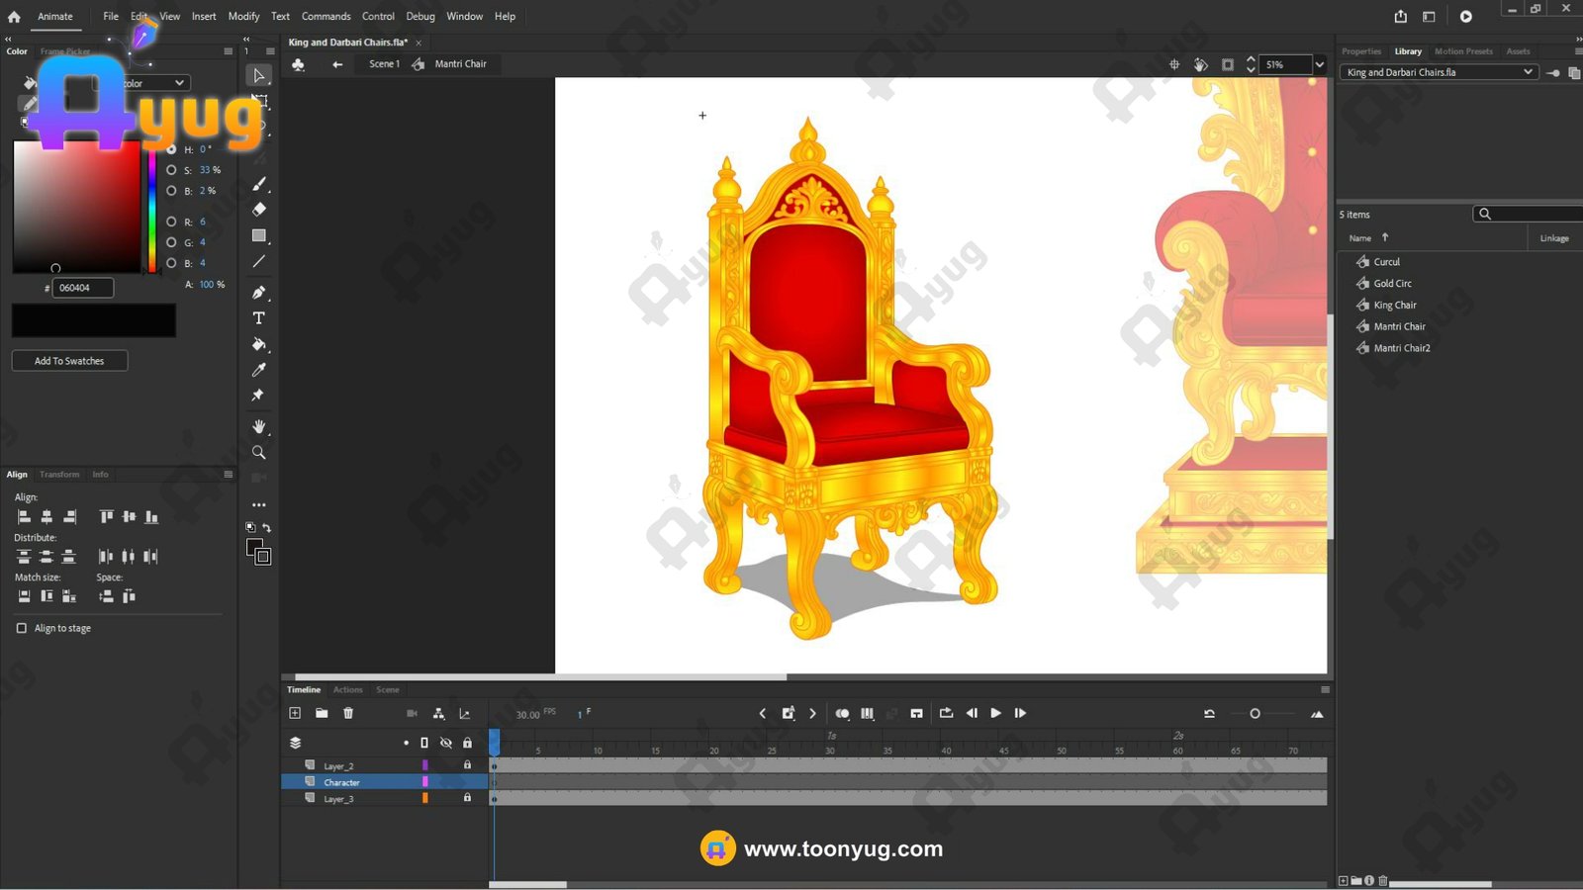Select the Paint Bucket tool
The image size is (1583, 890).
pos(259,344)
